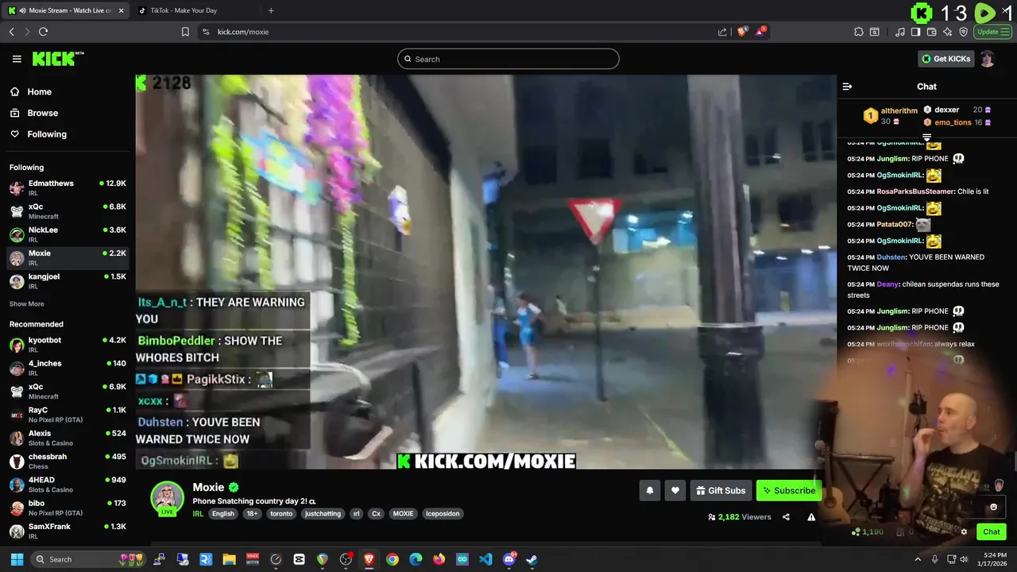
Task: Open Moxie's live profile avatar
Action: 168,498
